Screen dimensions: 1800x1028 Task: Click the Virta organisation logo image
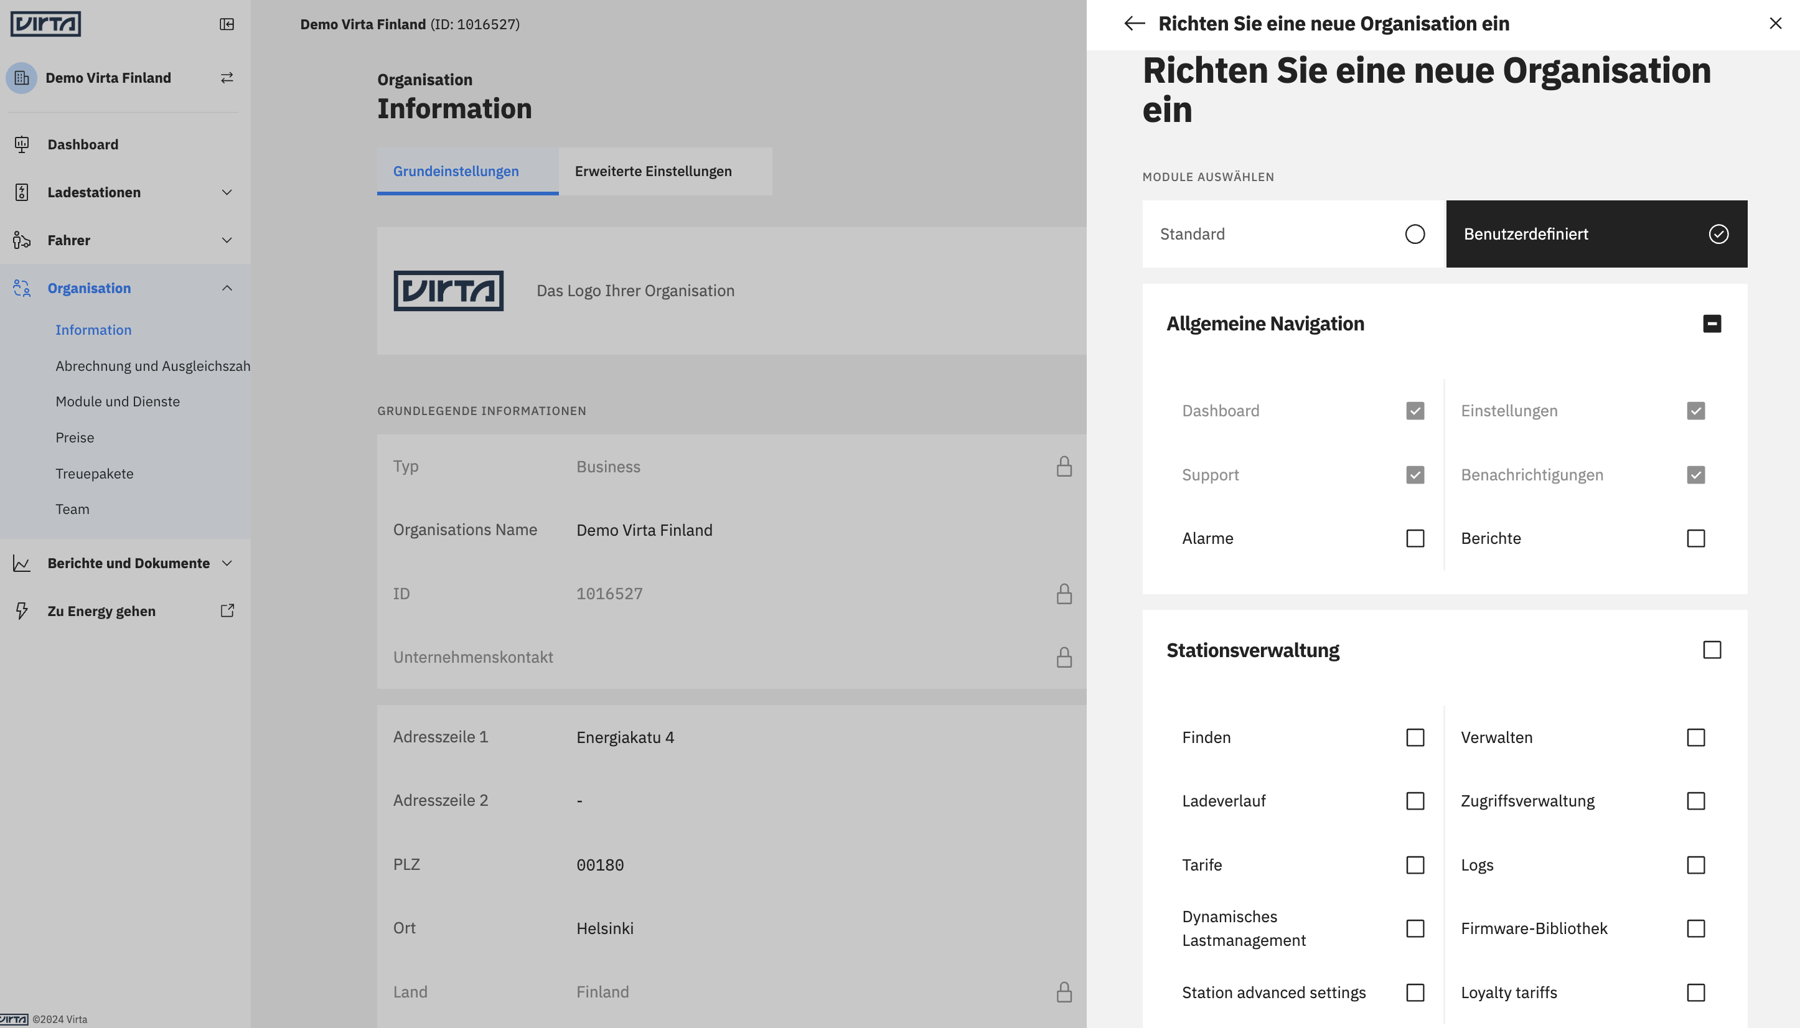(448, 291)
